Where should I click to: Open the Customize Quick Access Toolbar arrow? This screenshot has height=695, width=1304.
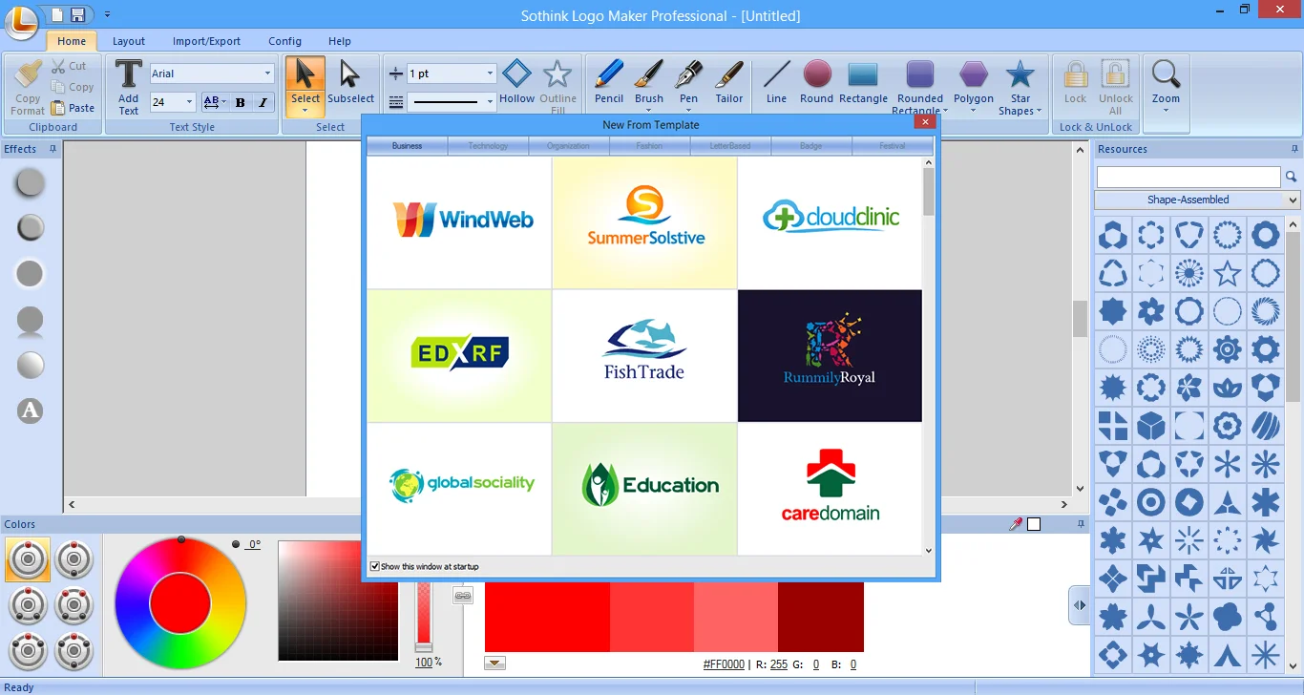point(107,14)
